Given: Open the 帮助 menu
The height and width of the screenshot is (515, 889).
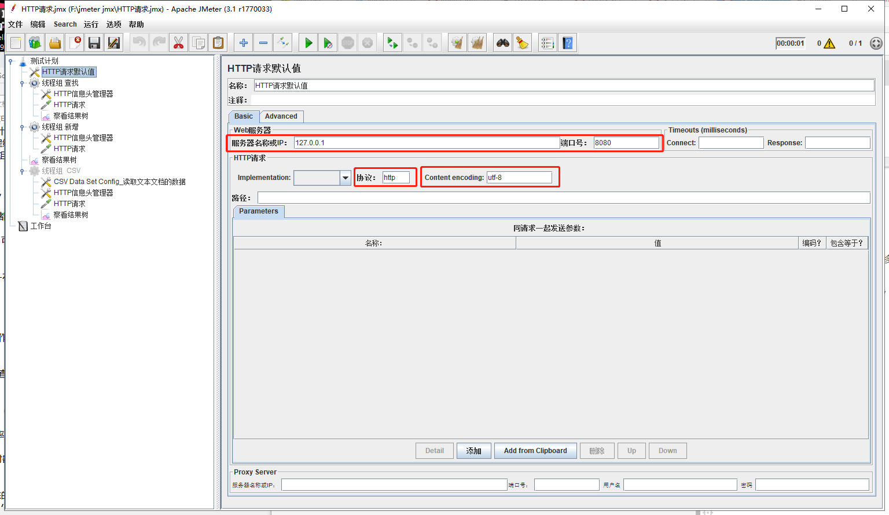Looking at the screenshot, I should click(x=137, y=24).
